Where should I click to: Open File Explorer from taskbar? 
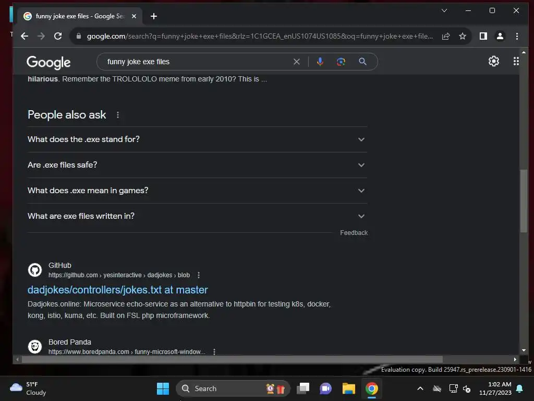pyautogui.click(x=349, y=388)
